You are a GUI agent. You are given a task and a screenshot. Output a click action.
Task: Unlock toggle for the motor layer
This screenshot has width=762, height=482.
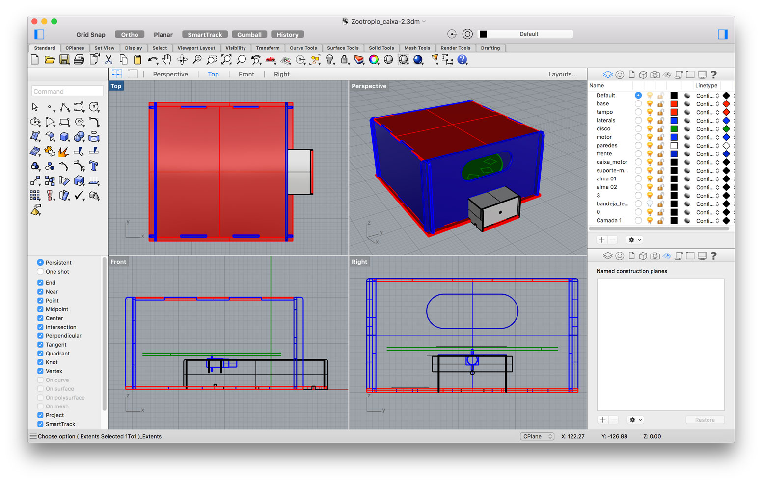660,137
